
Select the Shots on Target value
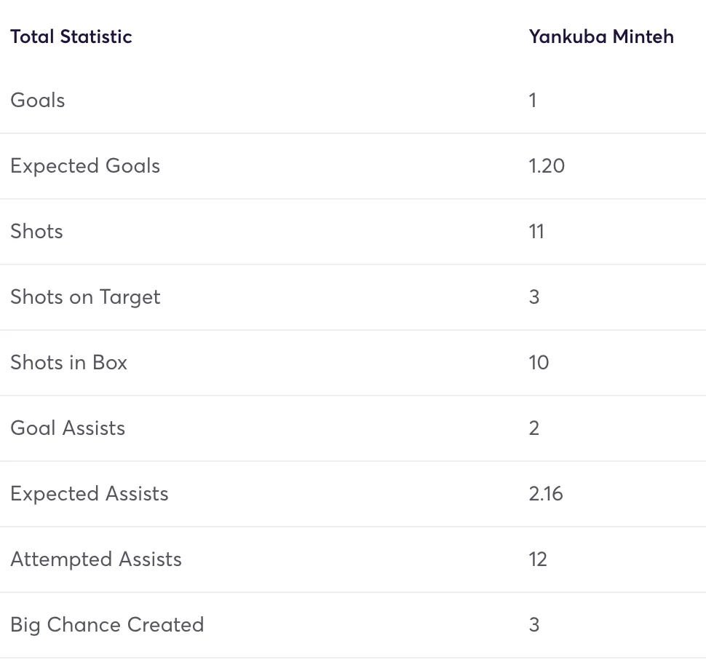pyautogui.click(x=534, y=296)
